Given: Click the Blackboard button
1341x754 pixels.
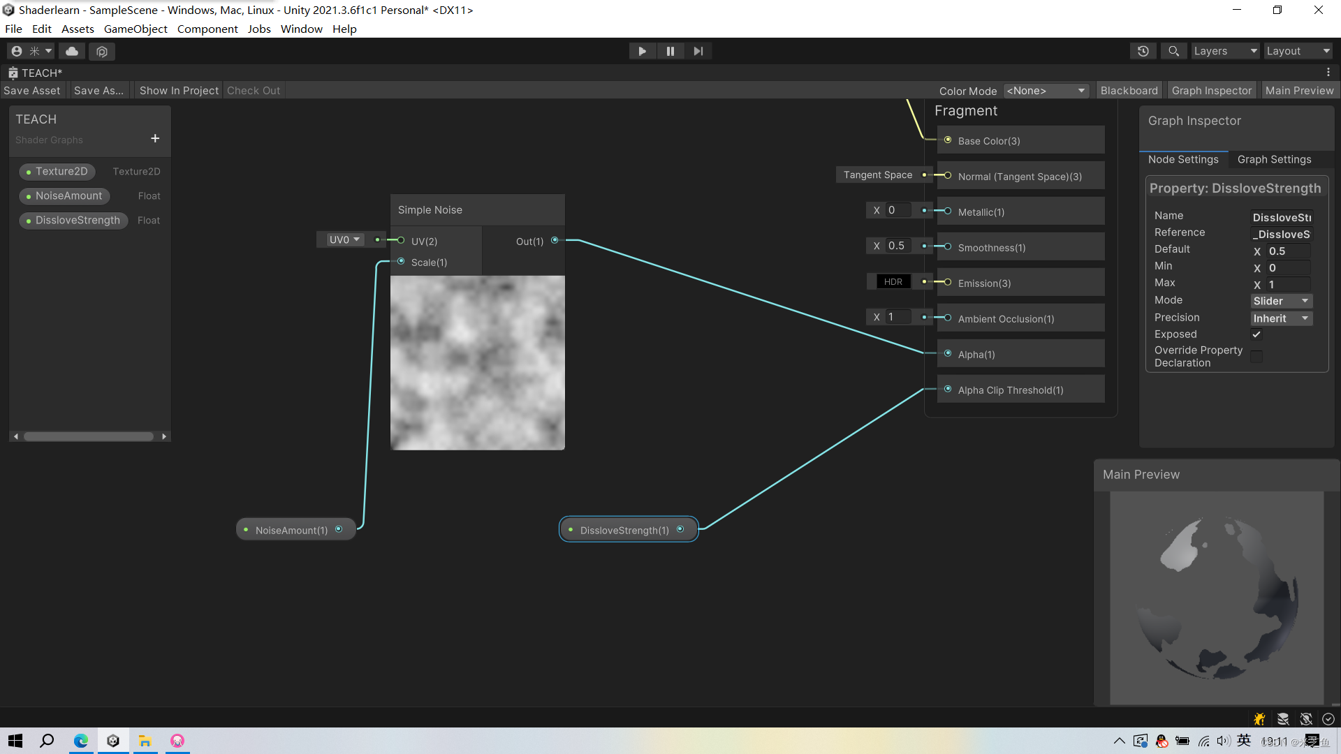Looking at the screenshot, I should [x=1129, y=90].
